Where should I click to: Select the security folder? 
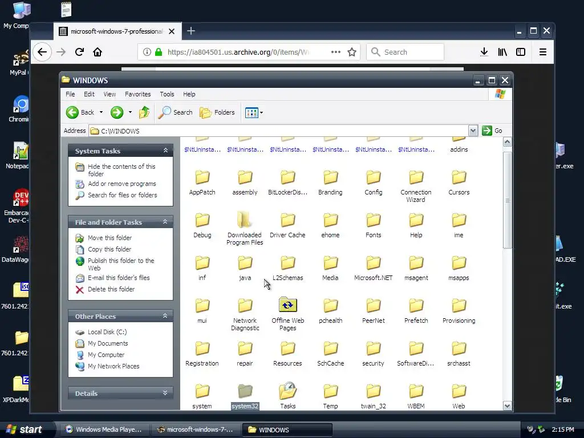click(x=373, y=354)
